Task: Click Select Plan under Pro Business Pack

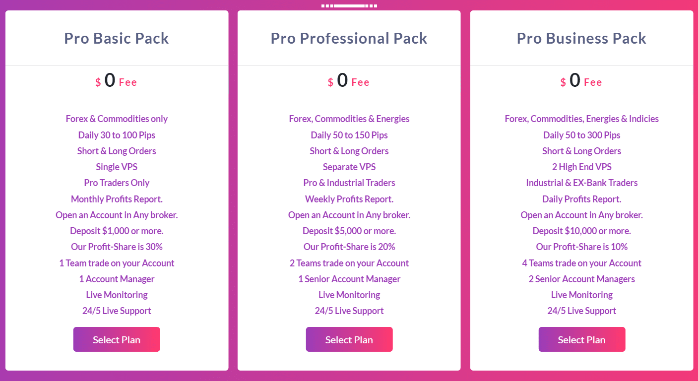Action: pyautogui.click(x=581, y=339)
